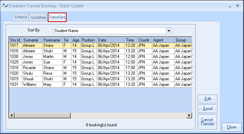This screenshot has width=244, height=134.
Task: Click forename Martin in the table
Action: coord(52,57)
